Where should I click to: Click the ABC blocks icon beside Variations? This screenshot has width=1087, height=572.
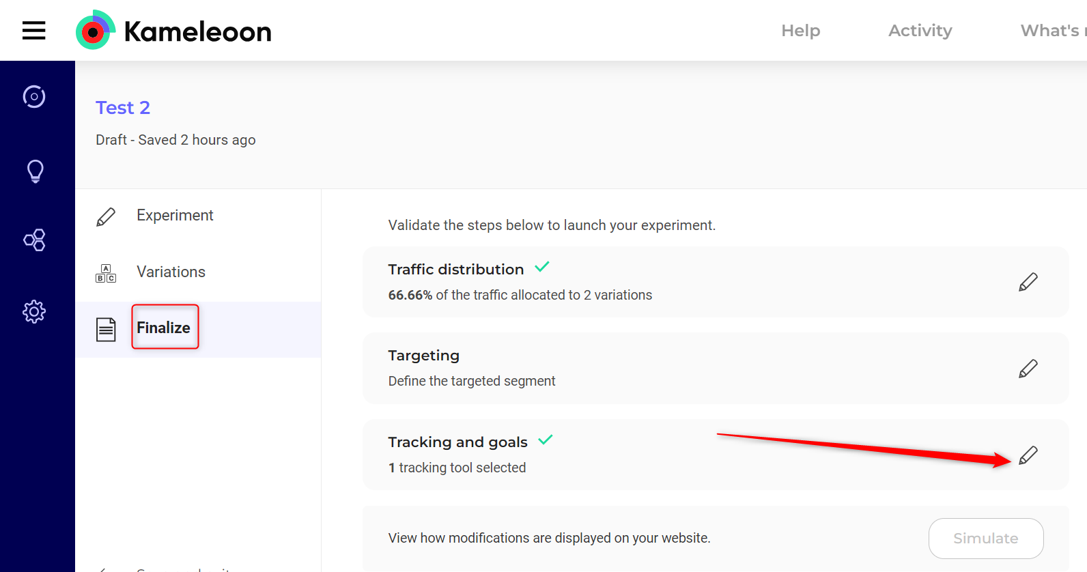coord(106,273)
